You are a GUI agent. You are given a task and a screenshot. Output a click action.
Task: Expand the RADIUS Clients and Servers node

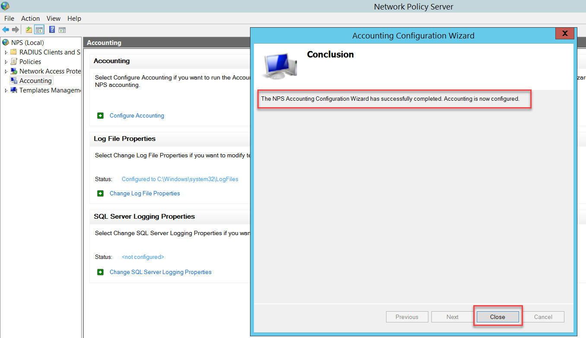pyautogui.click(x=6, y=52)
